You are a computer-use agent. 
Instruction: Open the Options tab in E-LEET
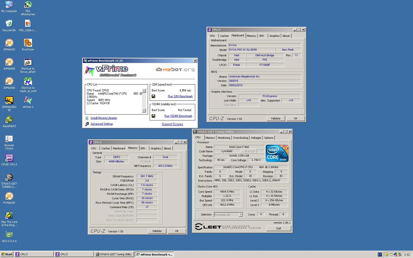point(268,138)
